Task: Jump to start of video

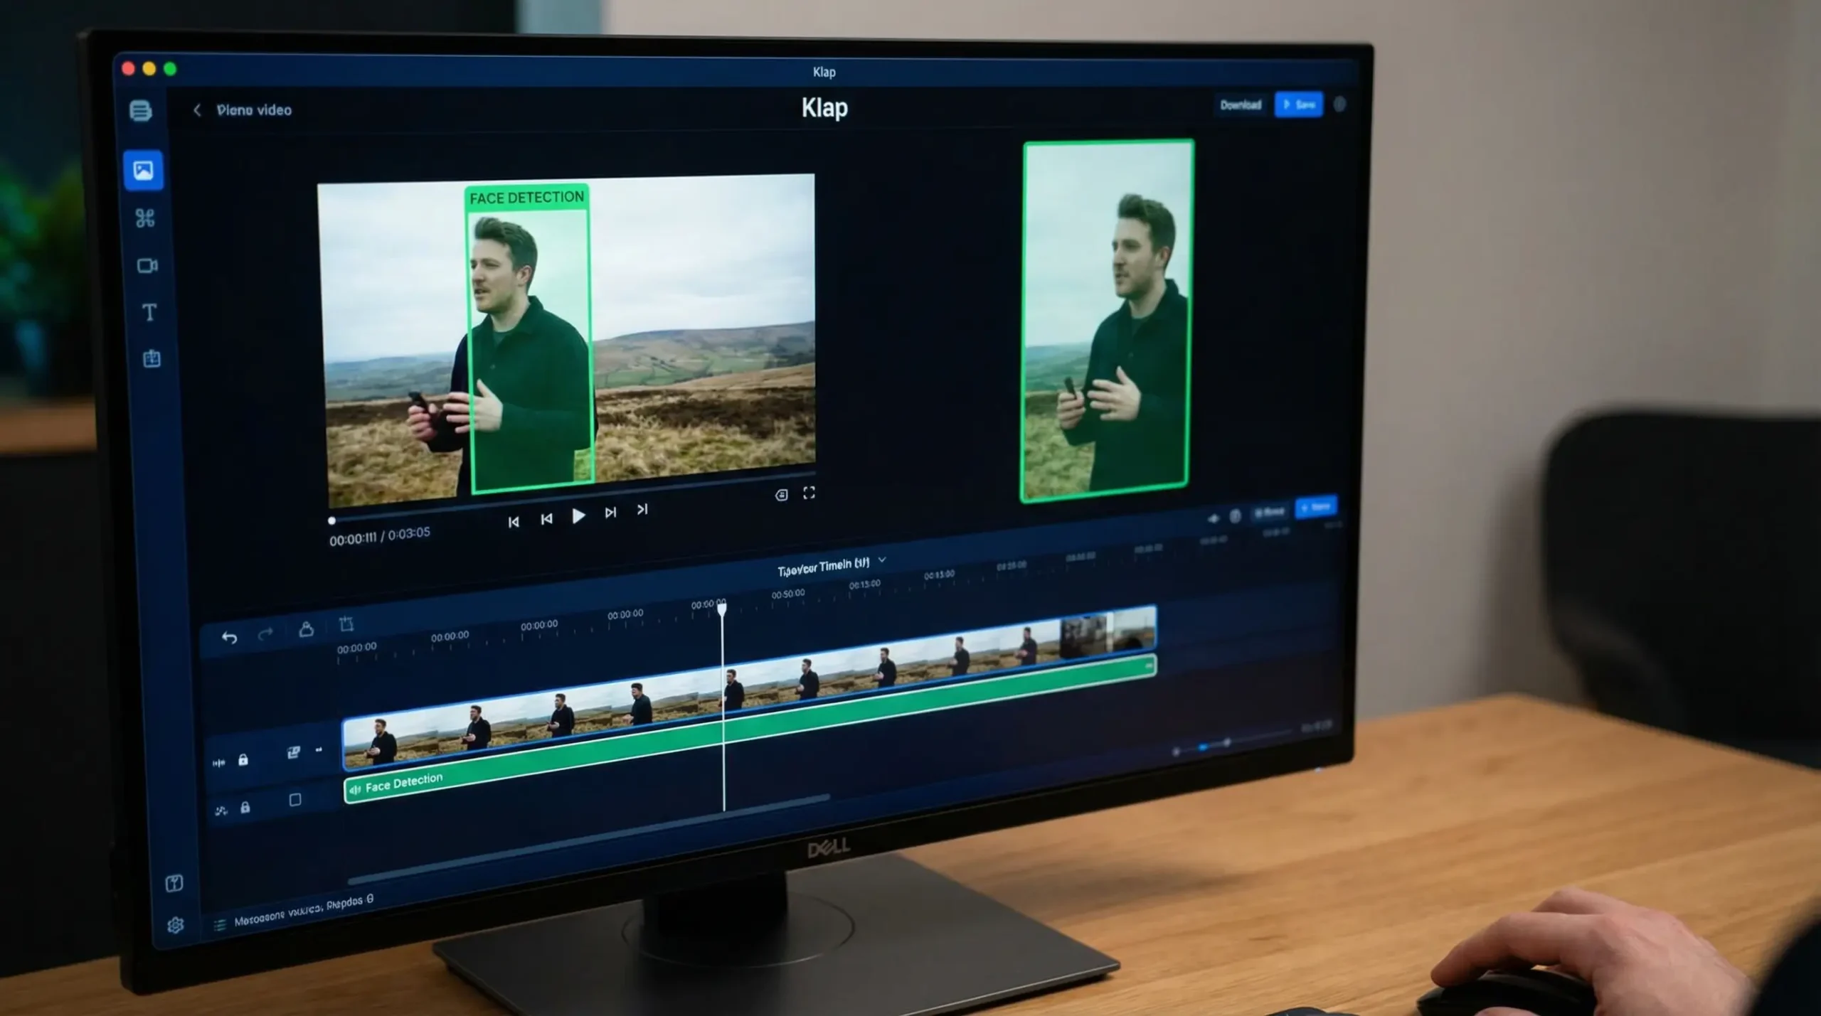Action: (x=514, y=522)
